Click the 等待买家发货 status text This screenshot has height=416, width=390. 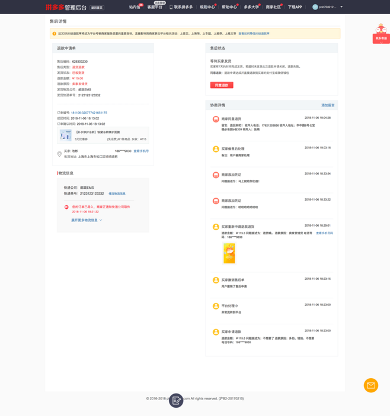(x=220, y=61)
